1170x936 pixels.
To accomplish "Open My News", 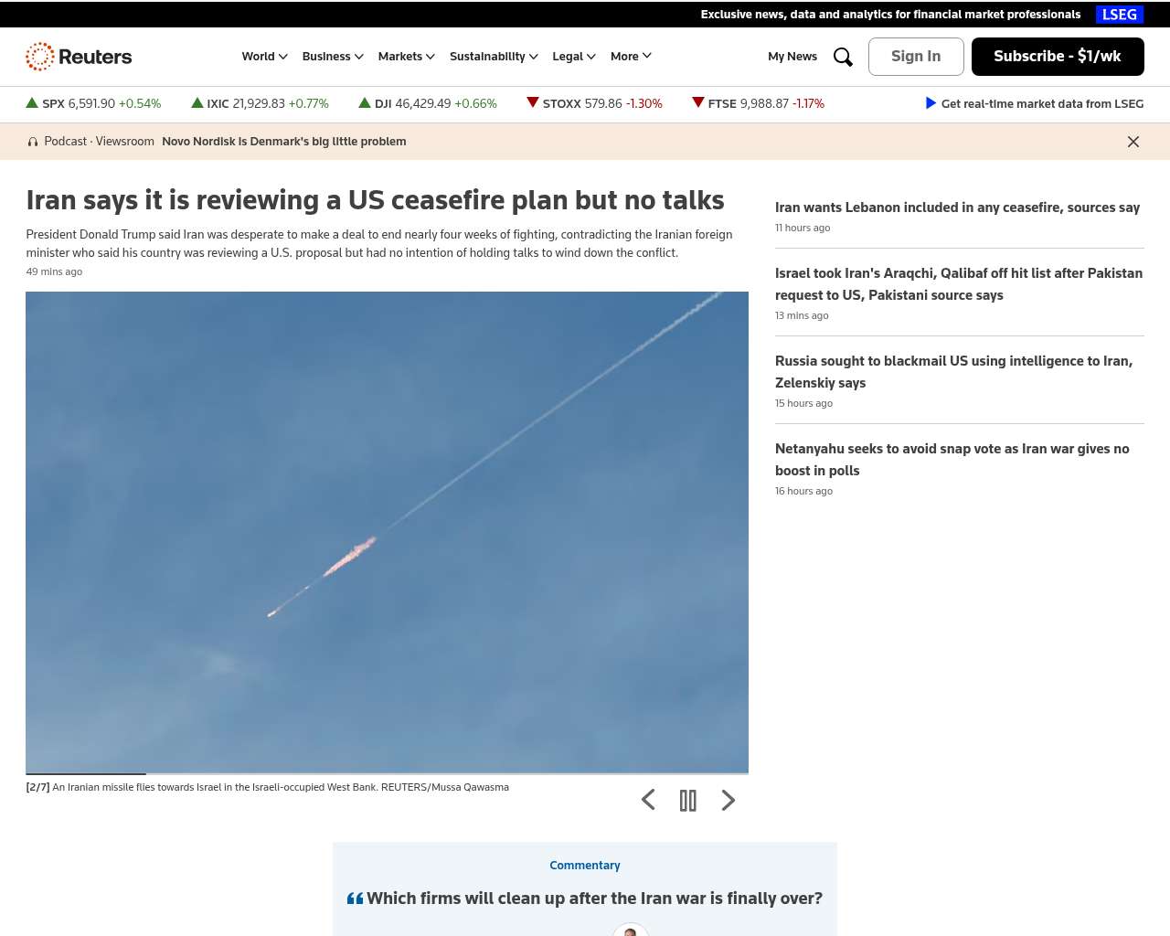I will pos(792,57).
